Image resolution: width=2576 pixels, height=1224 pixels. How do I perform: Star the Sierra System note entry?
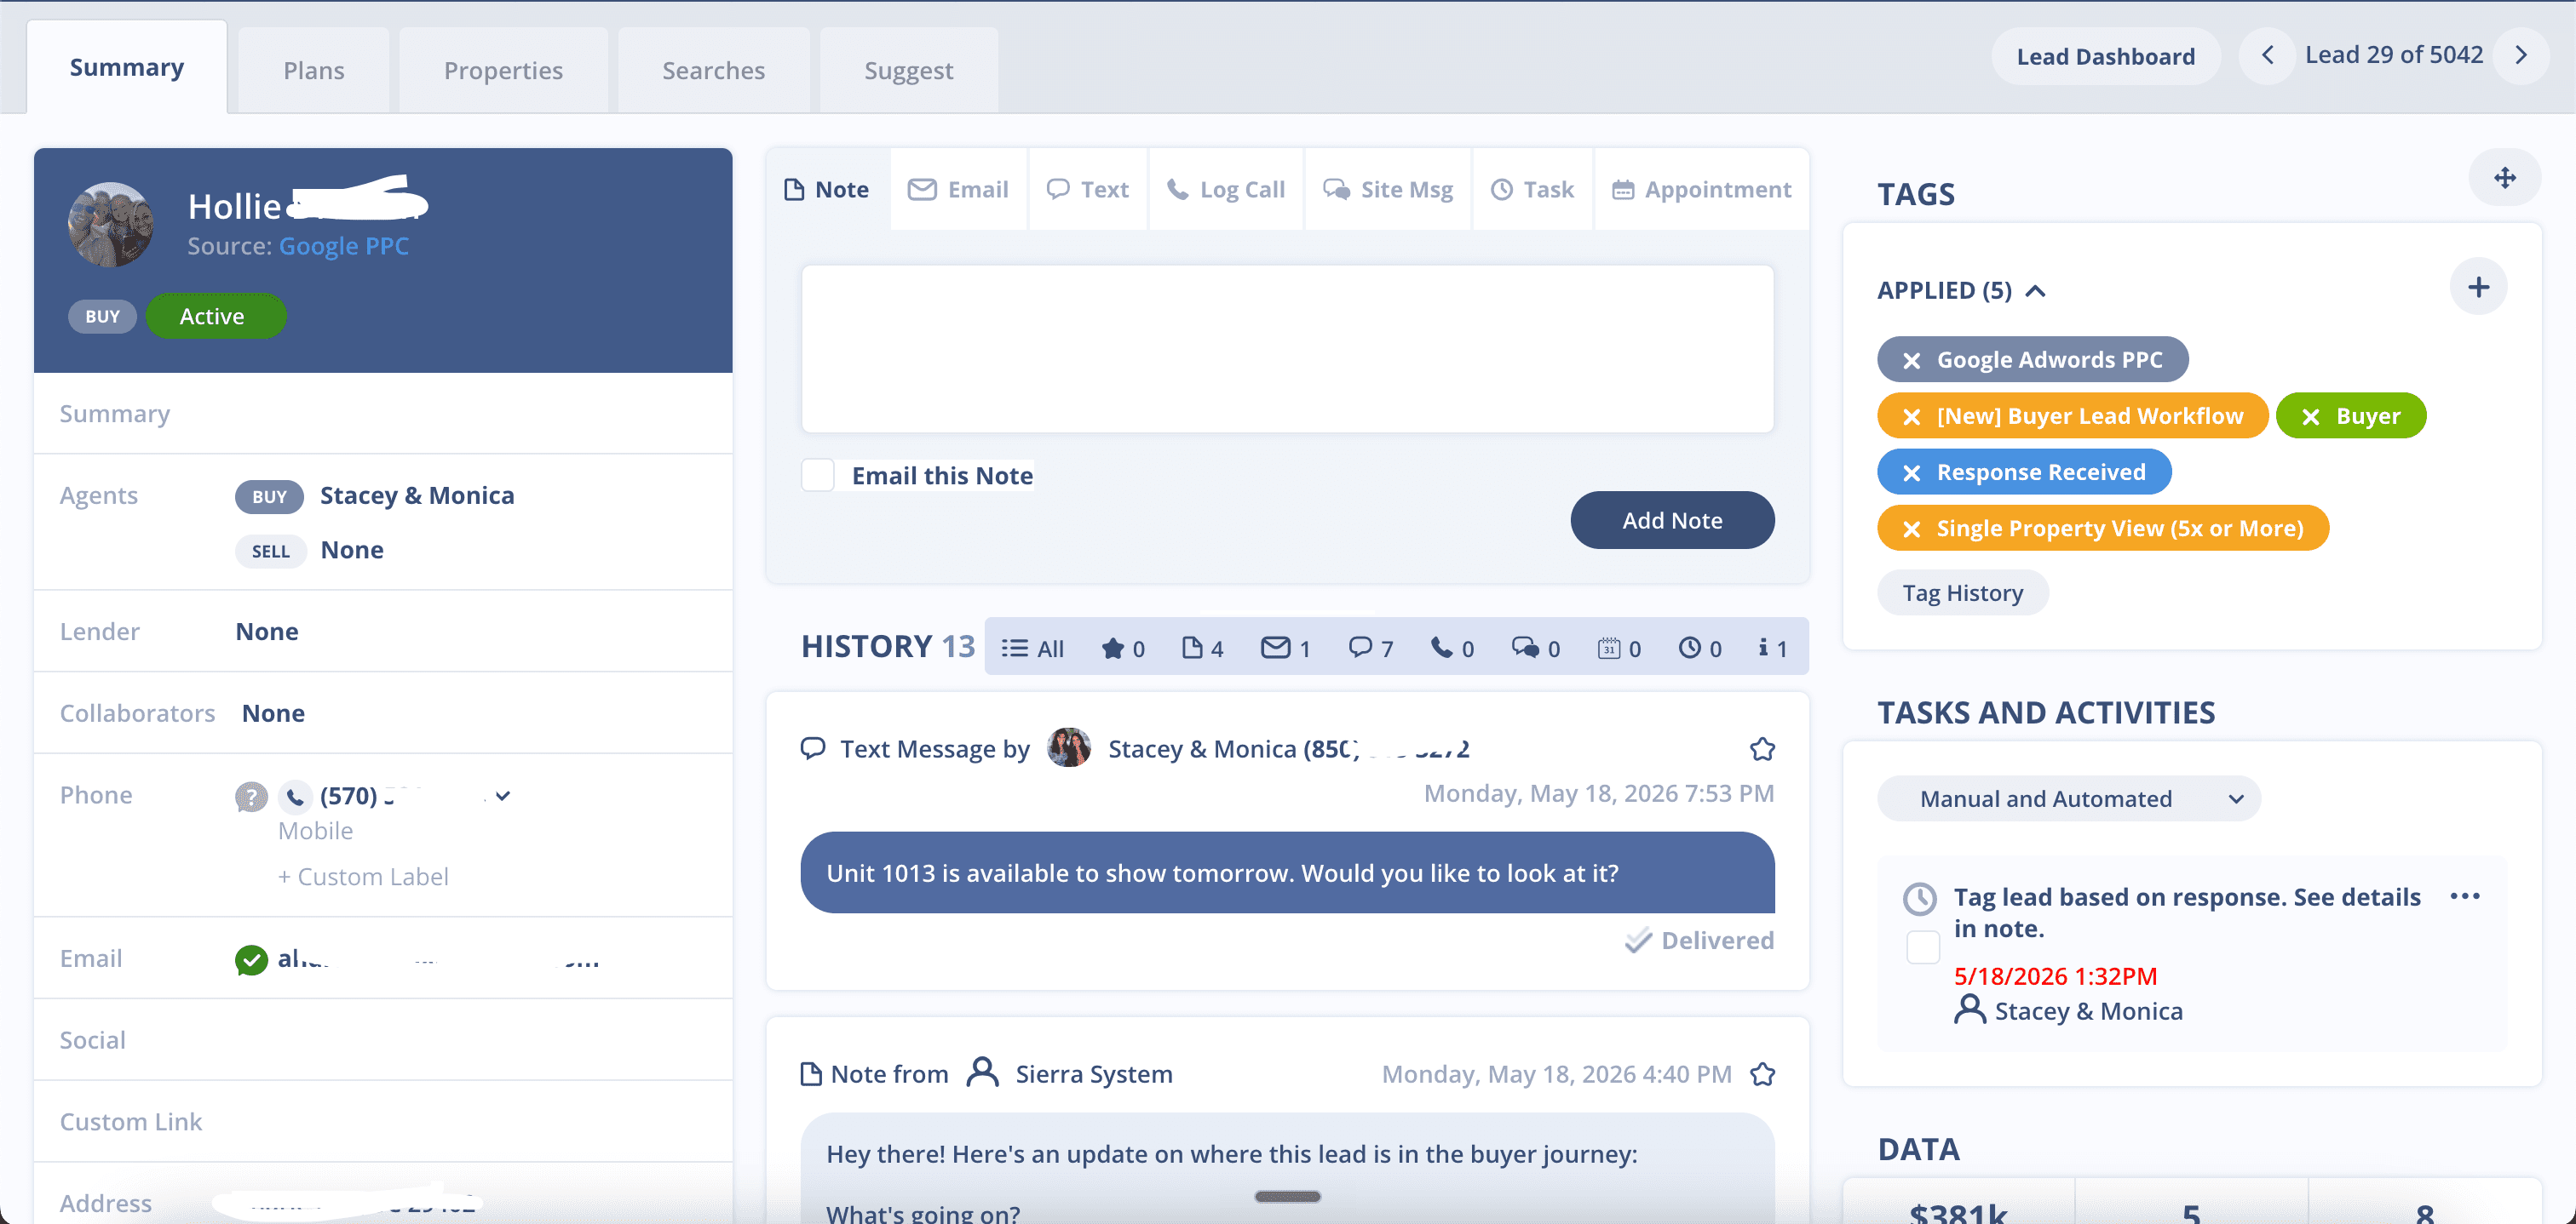click(x=1762, y=1074)
